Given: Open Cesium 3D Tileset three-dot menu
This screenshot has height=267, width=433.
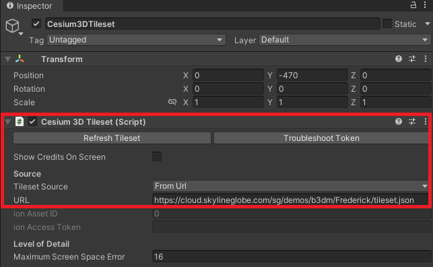Looking at the screenshot, I should 426,121.
